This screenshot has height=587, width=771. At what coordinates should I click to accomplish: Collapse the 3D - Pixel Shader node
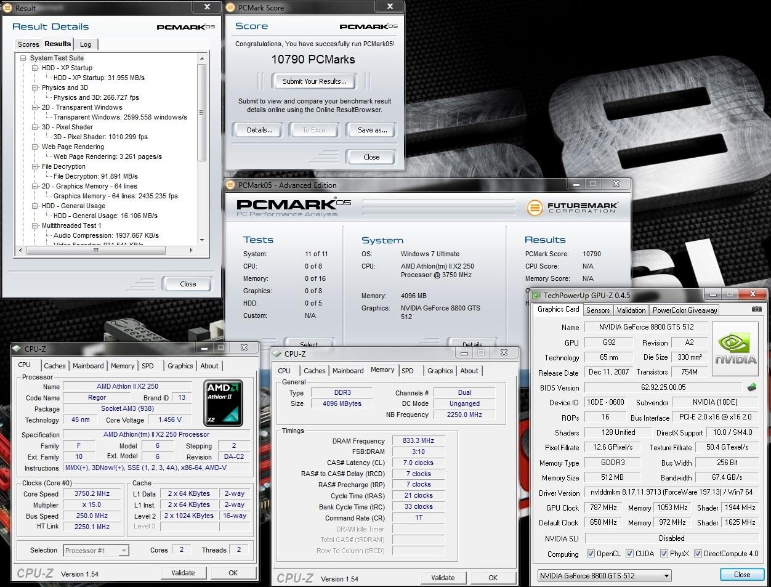[35, 127]
